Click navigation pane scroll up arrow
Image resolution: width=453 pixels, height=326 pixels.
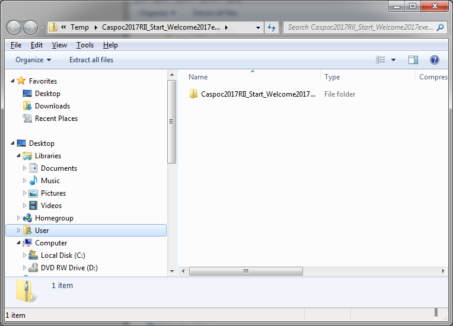(x=172, y=75)
